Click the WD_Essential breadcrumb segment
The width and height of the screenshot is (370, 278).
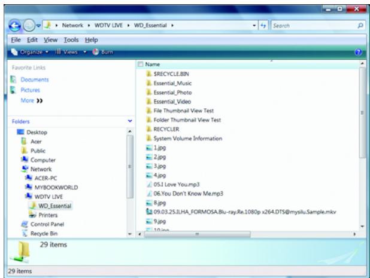(x=150, y=25)
